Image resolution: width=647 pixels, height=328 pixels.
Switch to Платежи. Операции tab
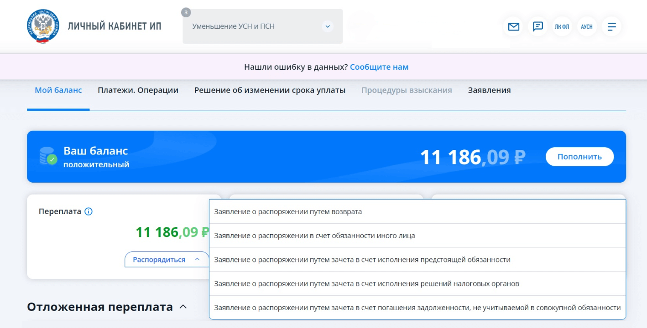(x=138, y=90)
